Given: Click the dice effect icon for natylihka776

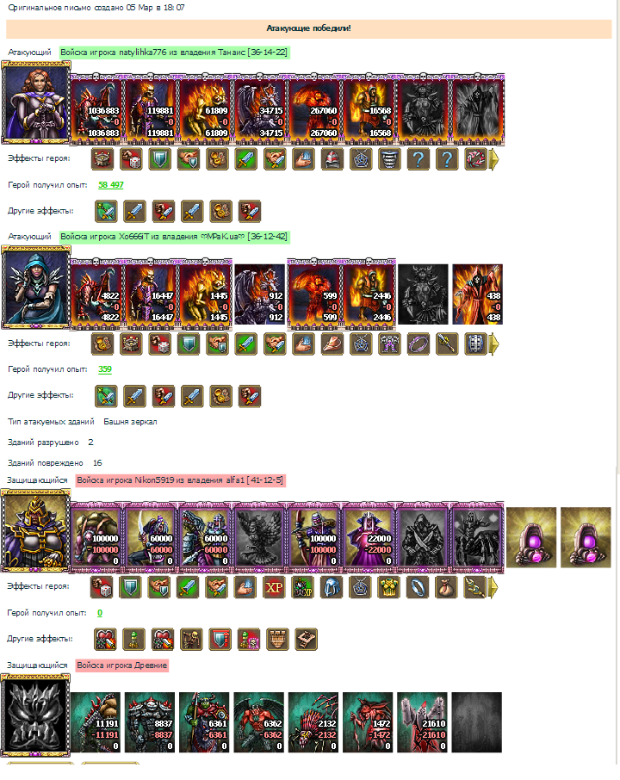Looking at the screenshot, I should 131,159.
